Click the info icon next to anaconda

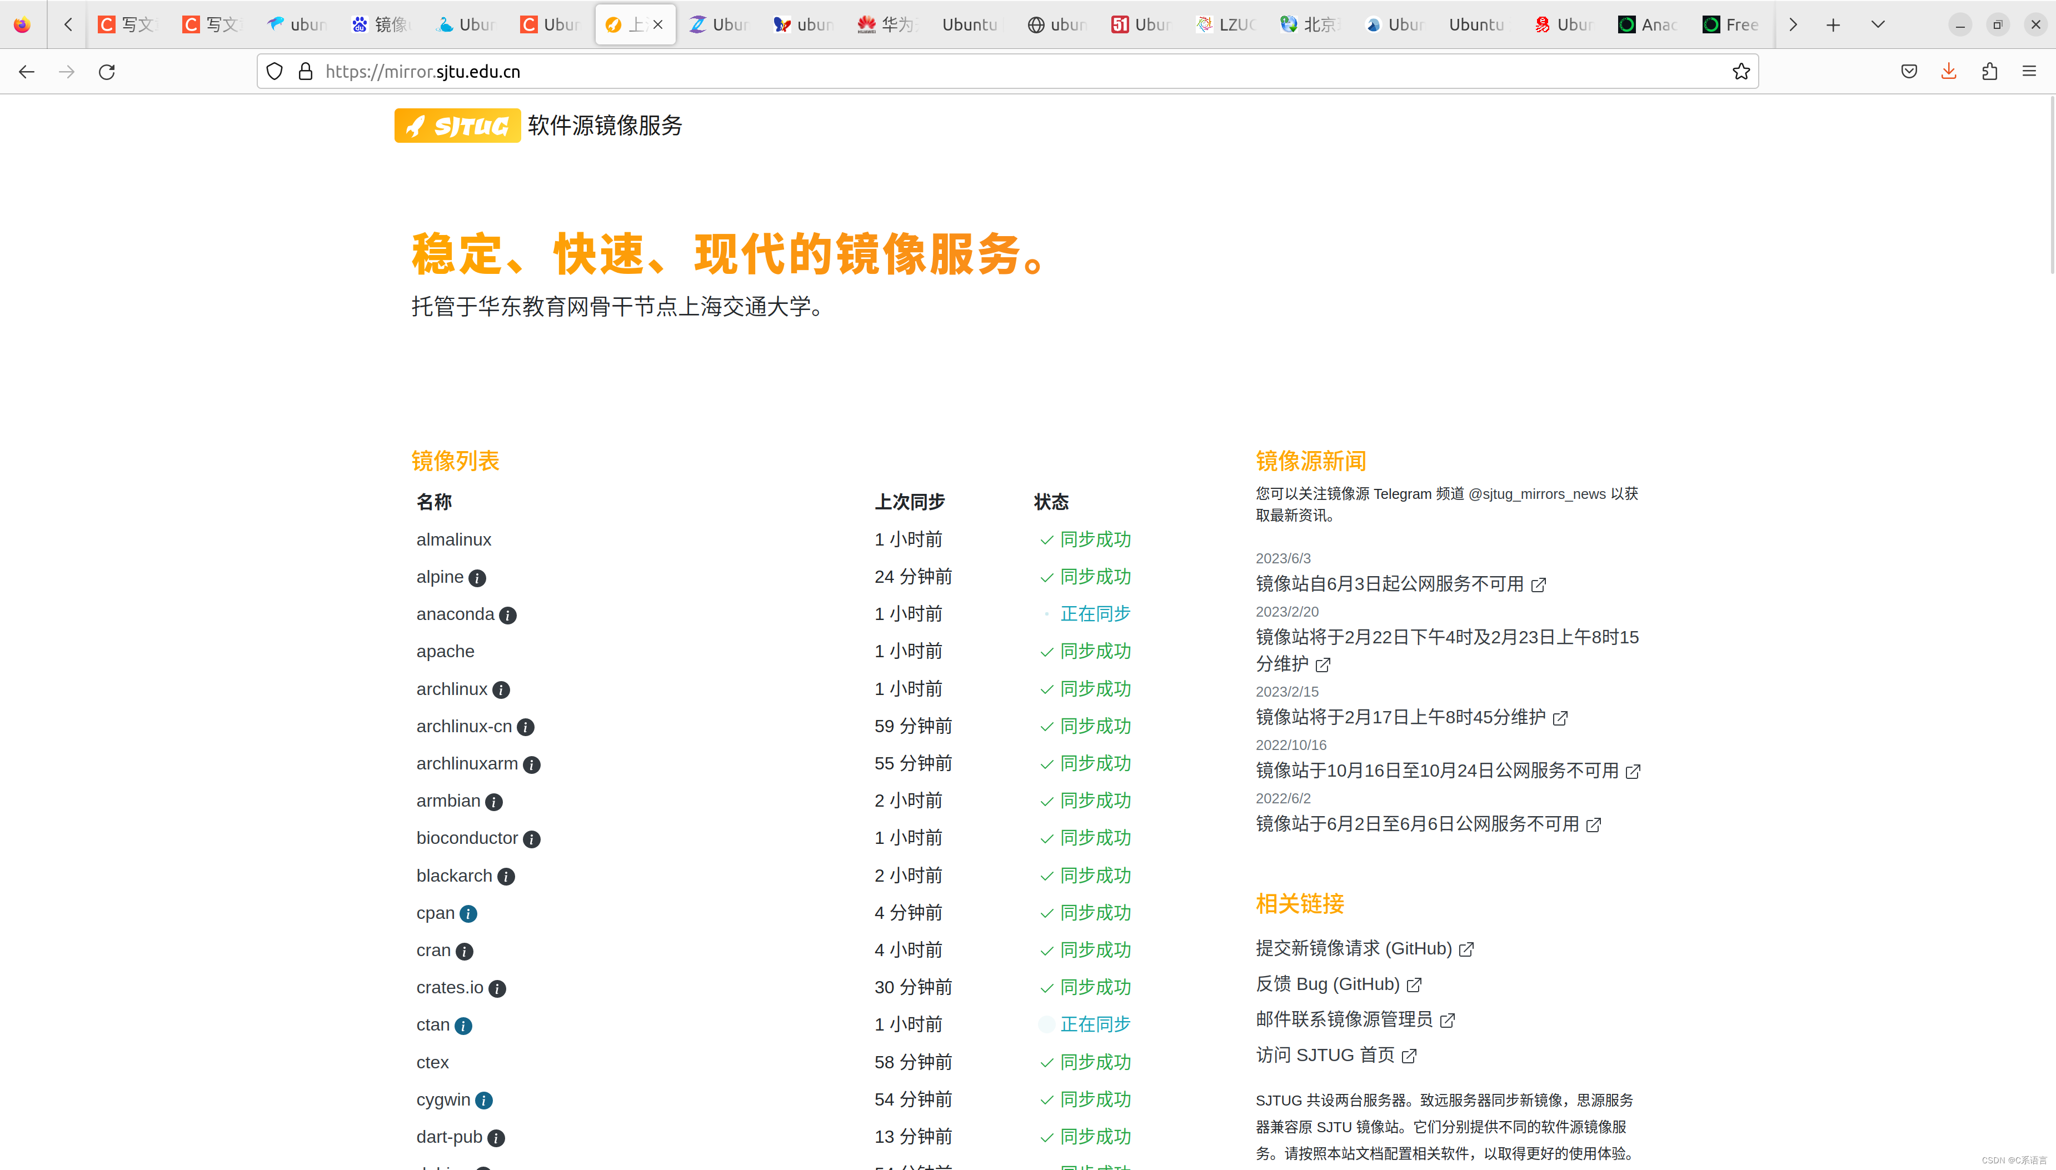507,616
